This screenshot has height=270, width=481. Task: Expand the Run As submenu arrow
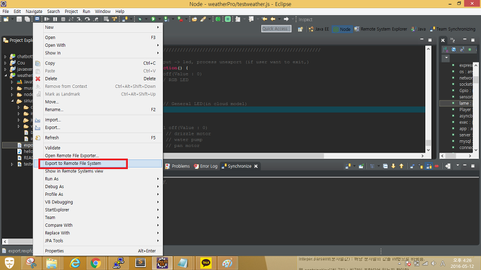tap(158, 179)
